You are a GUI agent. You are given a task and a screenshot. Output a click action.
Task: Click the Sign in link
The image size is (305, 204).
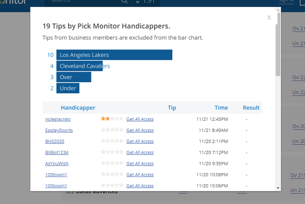(286, 2)
